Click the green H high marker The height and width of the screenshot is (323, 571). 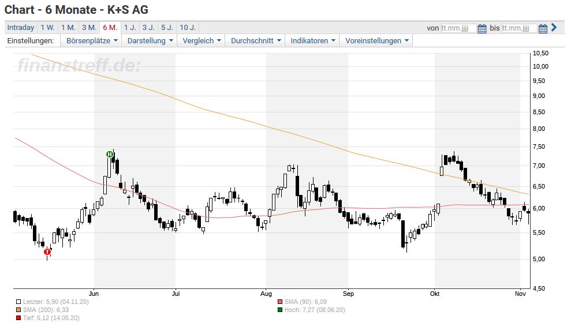tap(109, 154)
